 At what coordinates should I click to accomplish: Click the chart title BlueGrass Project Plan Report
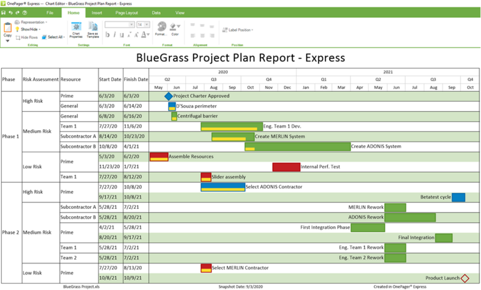(240, 58)
